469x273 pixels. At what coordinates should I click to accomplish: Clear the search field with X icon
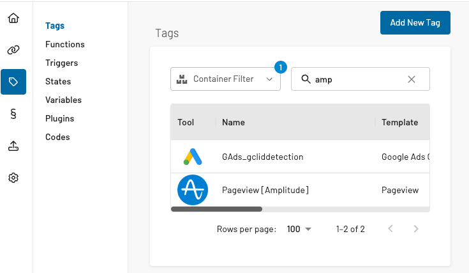(412, 79)
